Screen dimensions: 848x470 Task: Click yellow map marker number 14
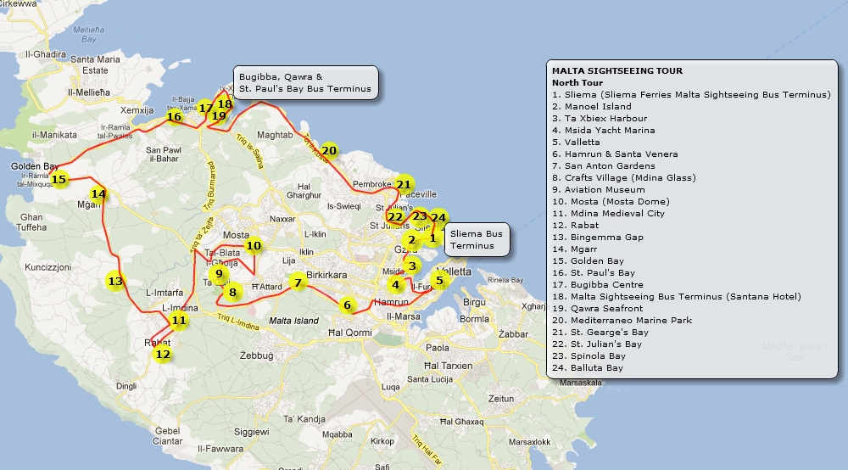pyautogui.click(x=98, y=193)
